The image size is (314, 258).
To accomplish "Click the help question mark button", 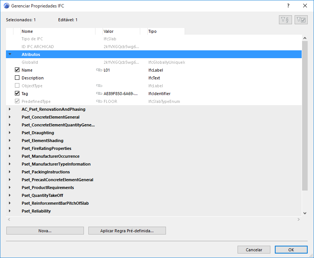I will (288, 6).
